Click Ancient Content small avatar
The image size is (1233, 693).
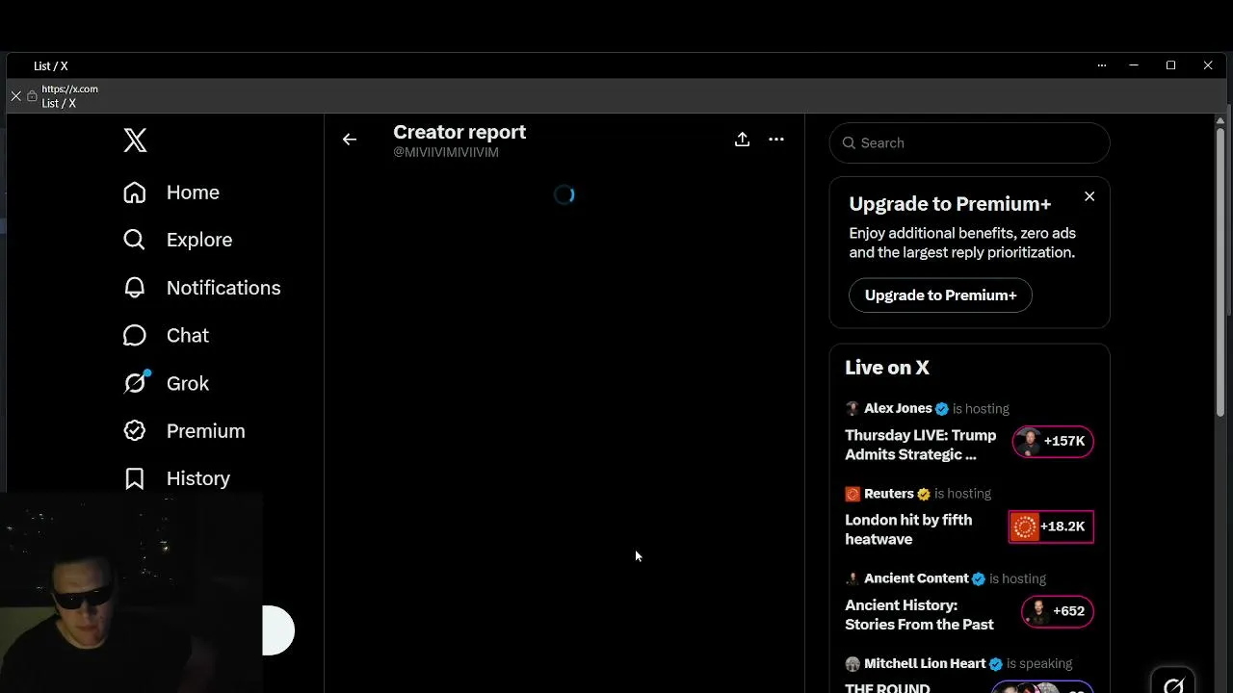(852, 578)
